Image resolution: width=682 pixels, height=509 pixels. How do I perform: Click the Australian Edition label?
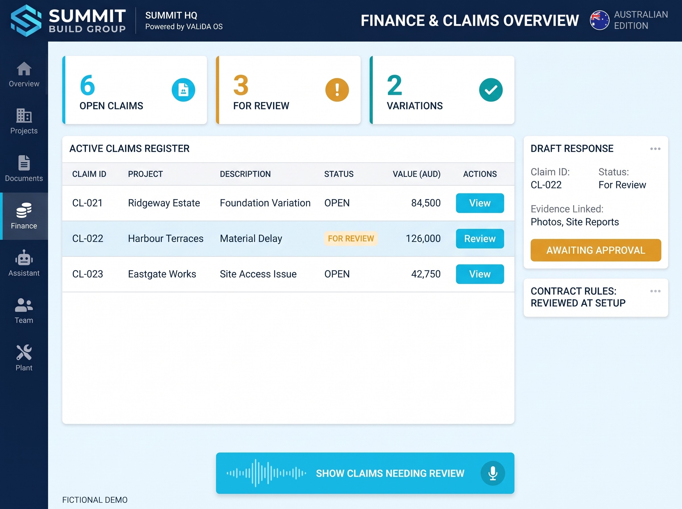[641, 20]
